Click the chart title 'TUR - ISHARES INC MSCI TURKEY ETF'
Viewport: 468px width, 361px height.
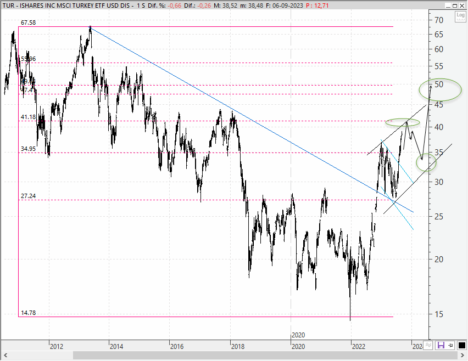point(53,5)
